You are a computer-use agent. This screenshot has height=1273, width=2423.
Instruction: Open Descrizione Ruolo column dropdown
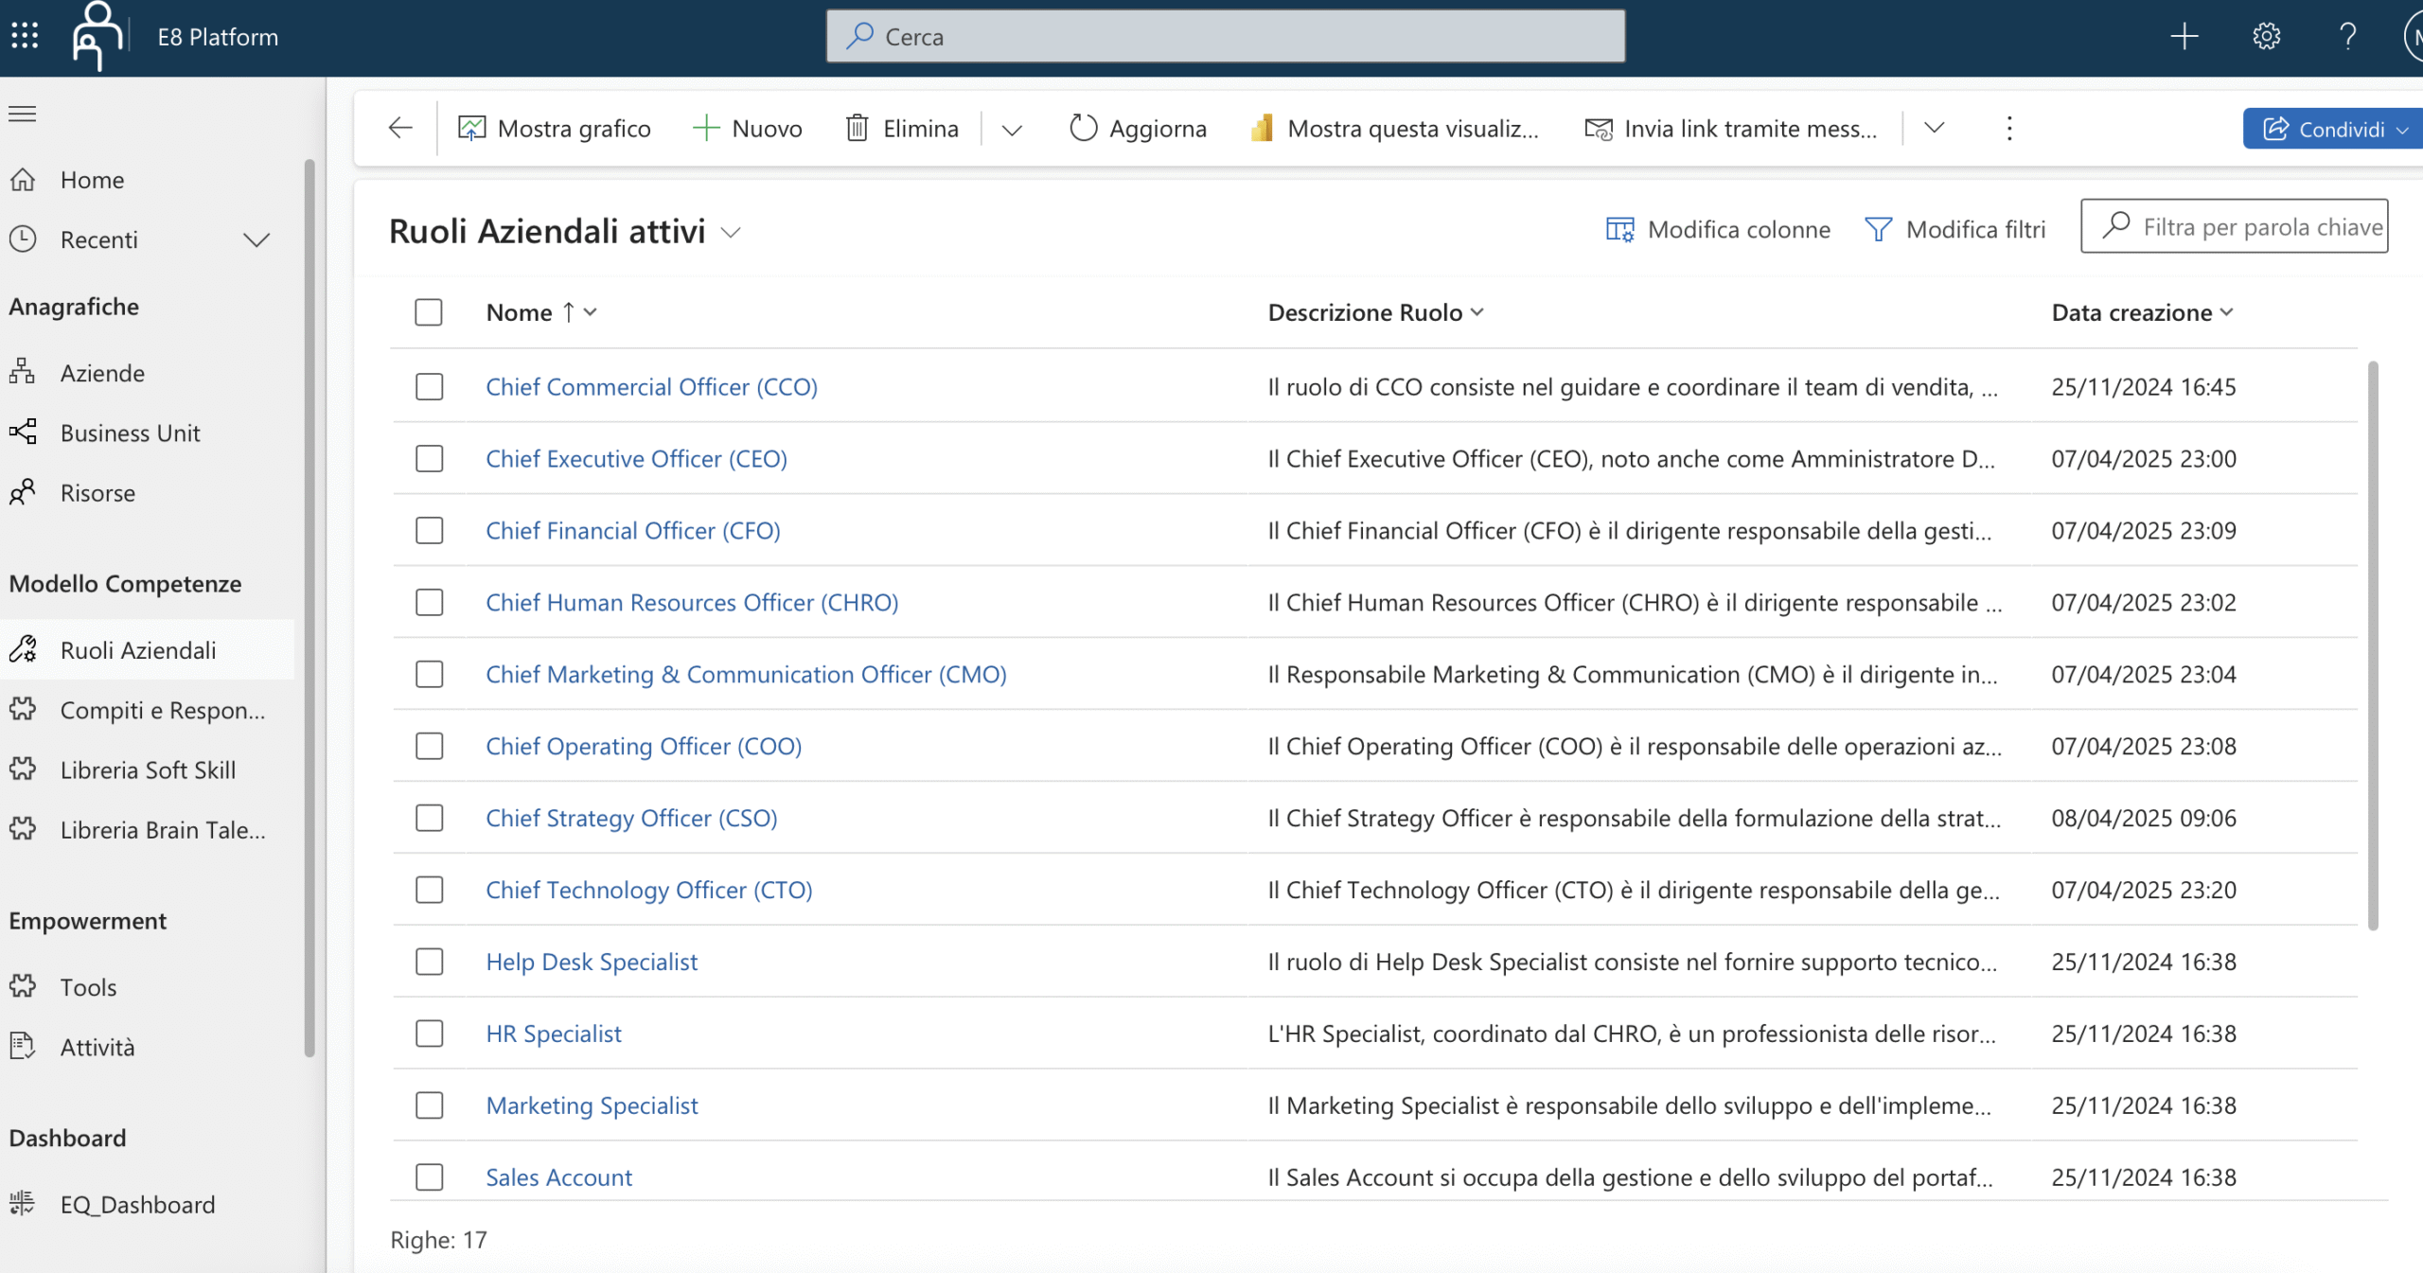1477,311
